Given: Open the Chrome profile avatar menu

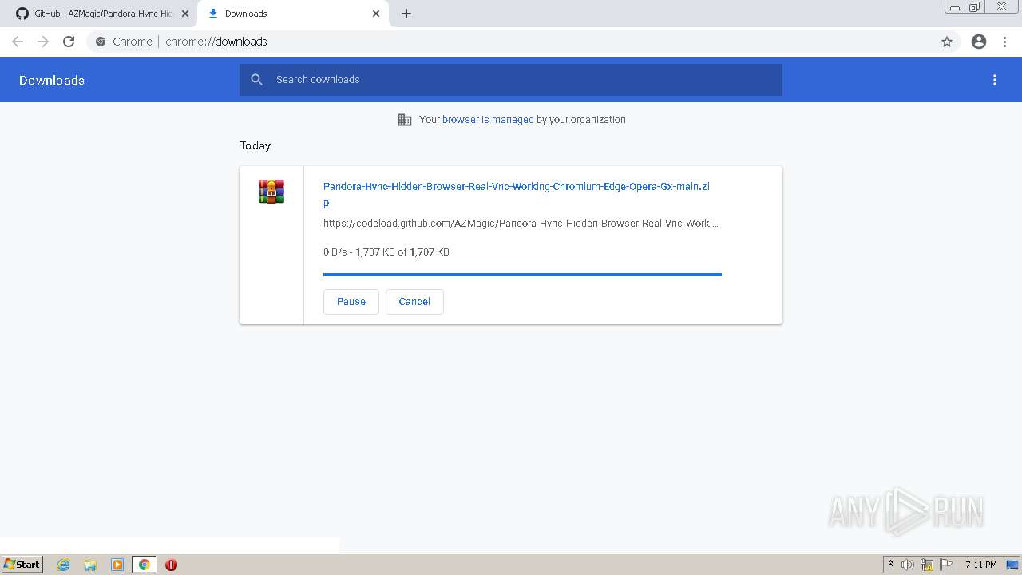Looking at the screenshot, I should [x=979, y=42].
